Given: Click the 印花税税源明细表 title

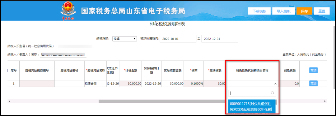Looking at the screenshot, I should pos(167,24).
